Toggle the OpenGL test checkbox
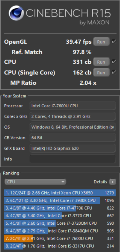120x252 pixels. click(114, 42)
